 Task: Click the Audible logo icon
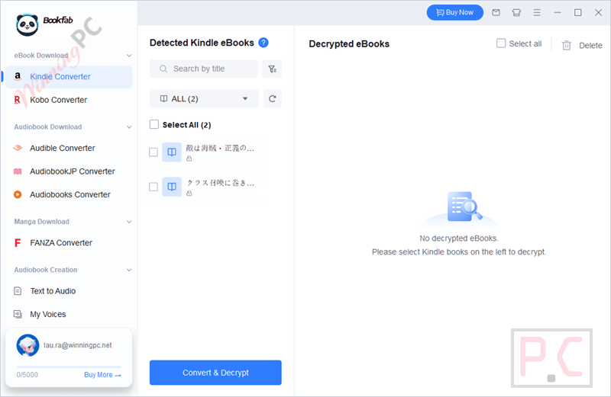pos(18,148)
